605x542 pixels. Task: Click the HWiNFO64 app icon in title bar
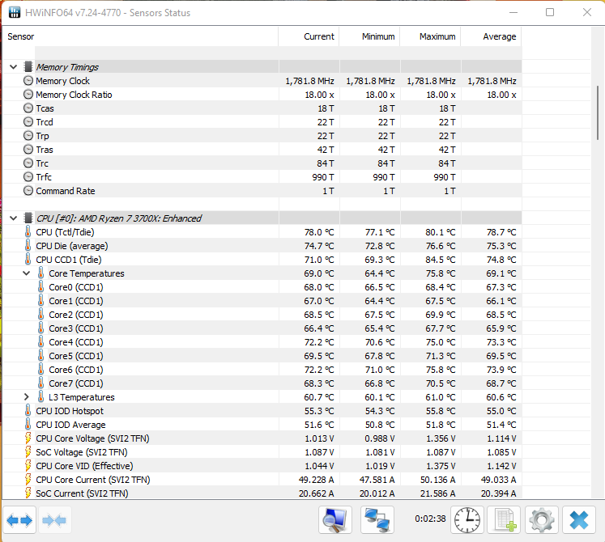(15, 12)
